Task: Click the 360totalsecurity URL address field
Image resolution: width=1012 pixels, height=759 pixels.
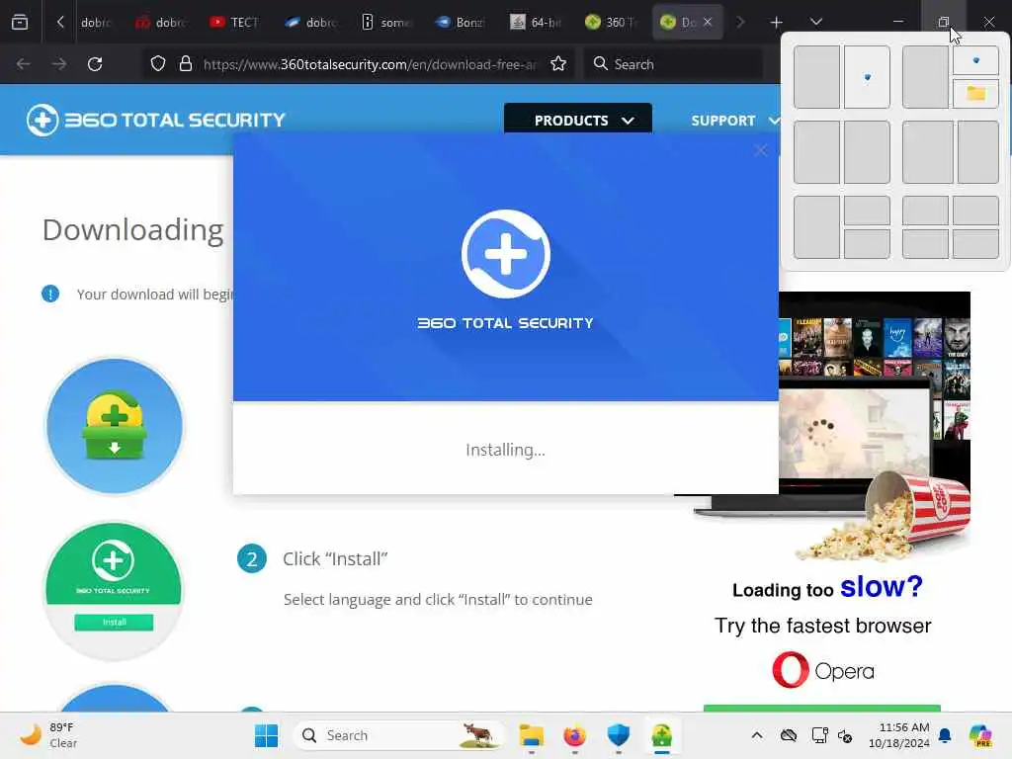Action: point(370,64)
